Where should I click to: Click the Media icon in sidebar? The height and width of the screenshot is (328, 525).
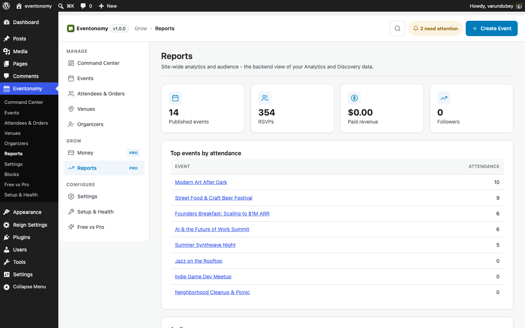7,51
